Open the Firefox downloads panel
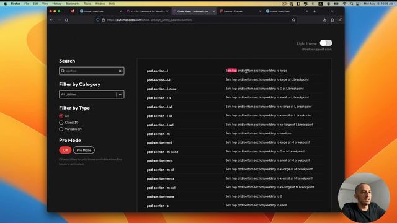The image size is (397, 223). coord(324,20)
